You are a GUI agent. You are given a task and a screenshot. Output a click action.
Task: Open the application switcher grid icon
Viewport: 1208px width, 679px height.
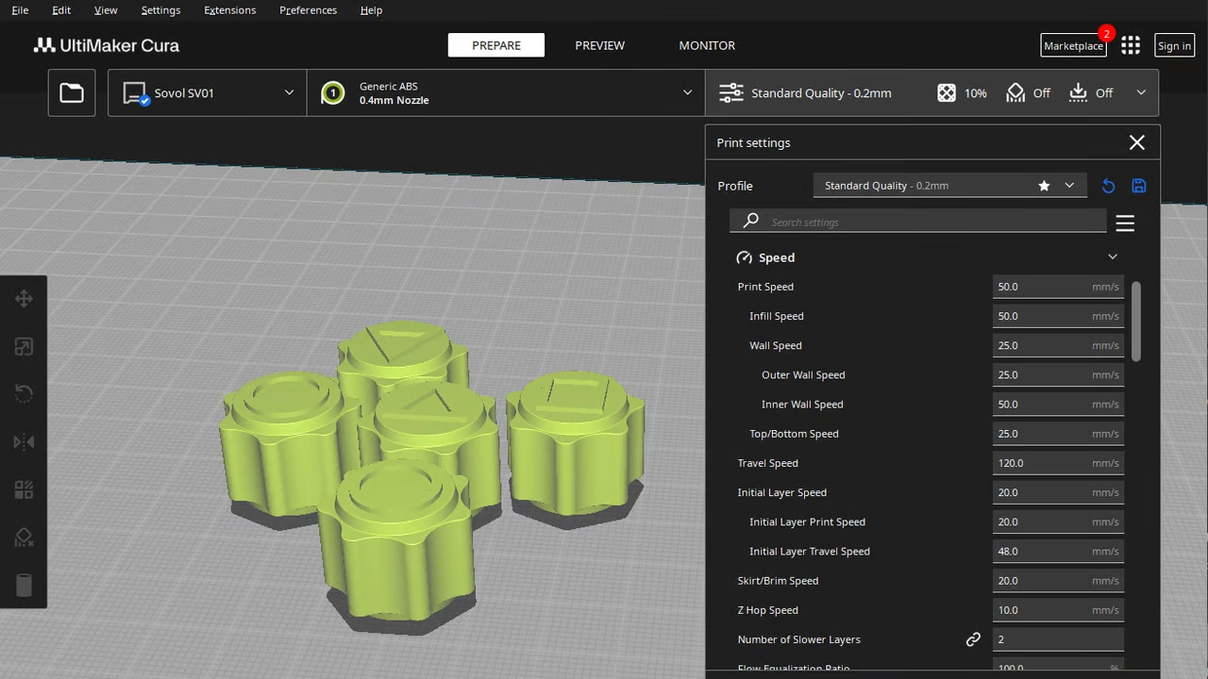[1131, 45]
